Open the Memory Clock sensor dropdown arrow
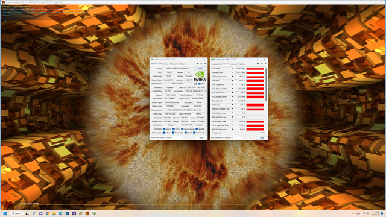 click(x=232, y=72)
